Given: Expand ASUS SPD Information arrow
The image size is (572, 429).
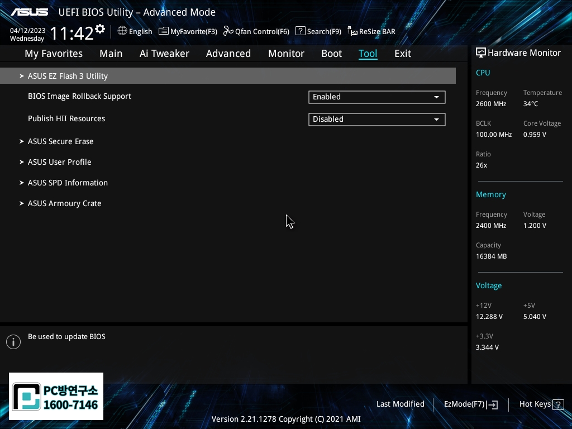Looking at the screenshot, I should [22, 183].
